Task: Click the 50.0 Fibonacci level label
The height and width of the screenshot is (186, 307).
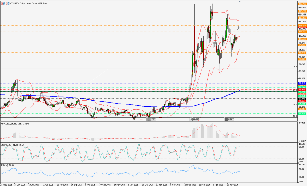Action: point(295,116)
